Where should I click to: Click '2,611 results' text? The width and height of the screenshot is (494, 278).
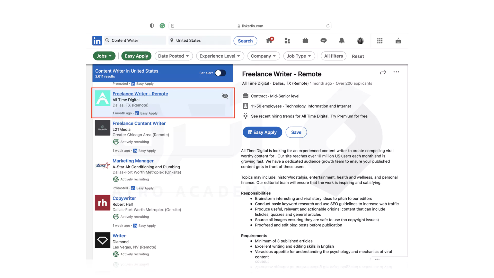(x=105, y=76)
